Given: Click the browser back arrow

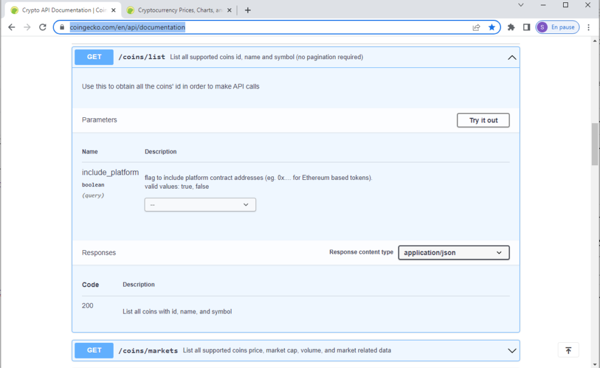Looking at the screenshot, I should pos(12,27).
